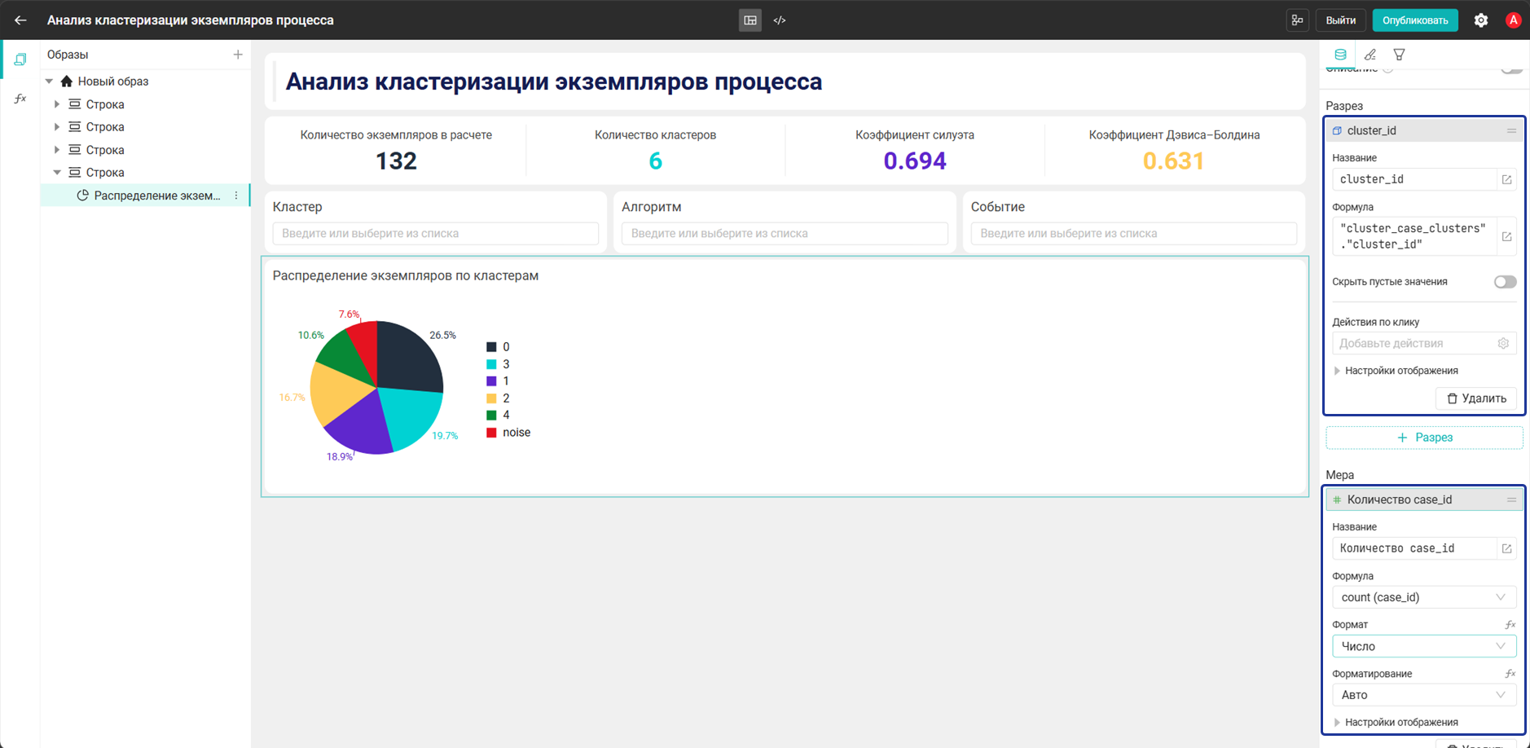Screen dimensions: 1530x748
Task: Select the Образы pages icon in left sidebar
Action: pos(20,59)
